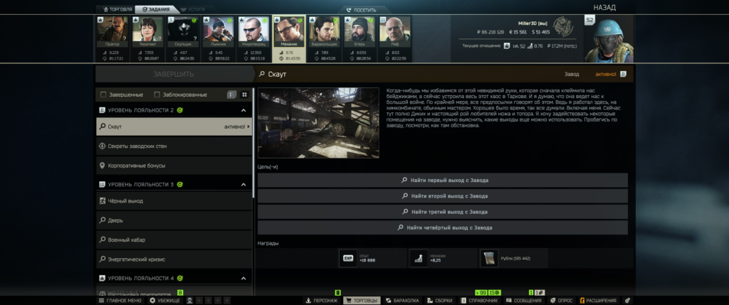Open the Торговля tab
Screen dimensions: 729x305
[x=117, y=9]
